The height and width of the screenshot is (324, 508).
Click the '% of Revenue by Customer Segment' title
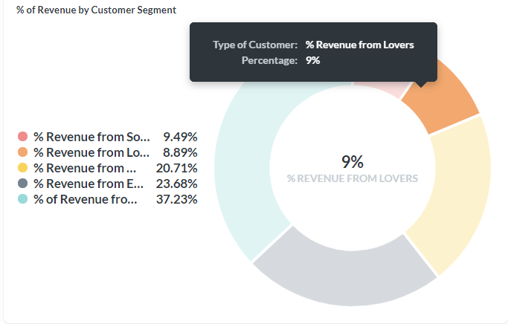click(96, 10)
